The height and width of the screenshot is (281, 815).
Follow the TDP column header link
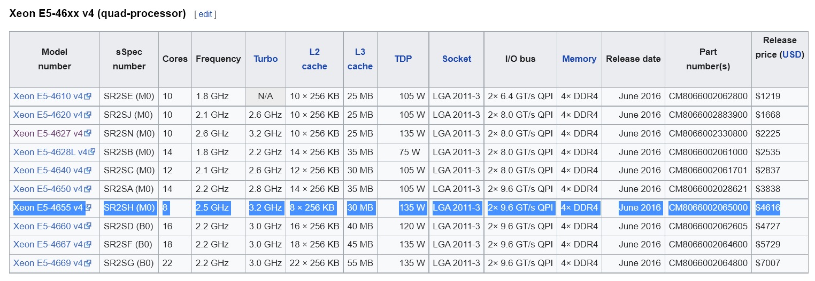pyautogui.click(x=403, y=59)
